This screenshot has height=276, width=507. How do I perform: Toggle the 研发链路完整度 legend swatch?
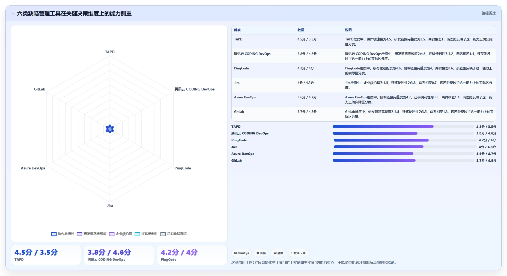[x=79, y=234]
